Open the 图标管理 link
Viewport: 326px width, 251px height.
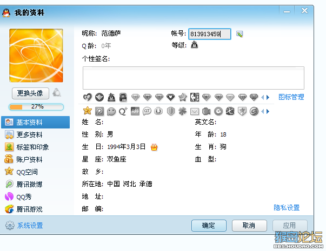[x=291, y=97]
